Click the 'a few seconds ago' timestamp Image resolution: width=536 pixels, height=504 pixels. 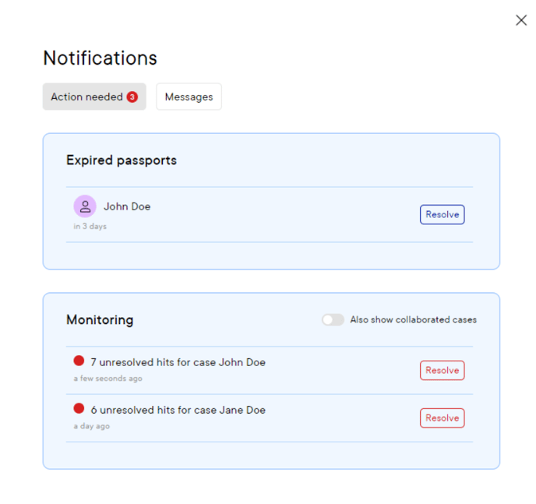[x=108, y=379]
